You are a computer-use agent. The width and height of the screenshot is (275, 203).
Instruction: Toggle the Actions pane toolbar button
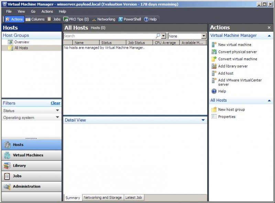click(14, 19)
